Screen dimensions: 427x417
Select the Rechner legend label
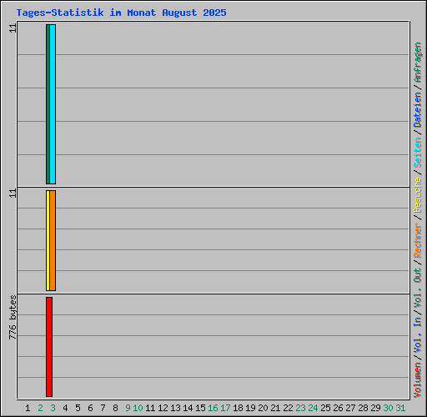(x=418, y=240)
